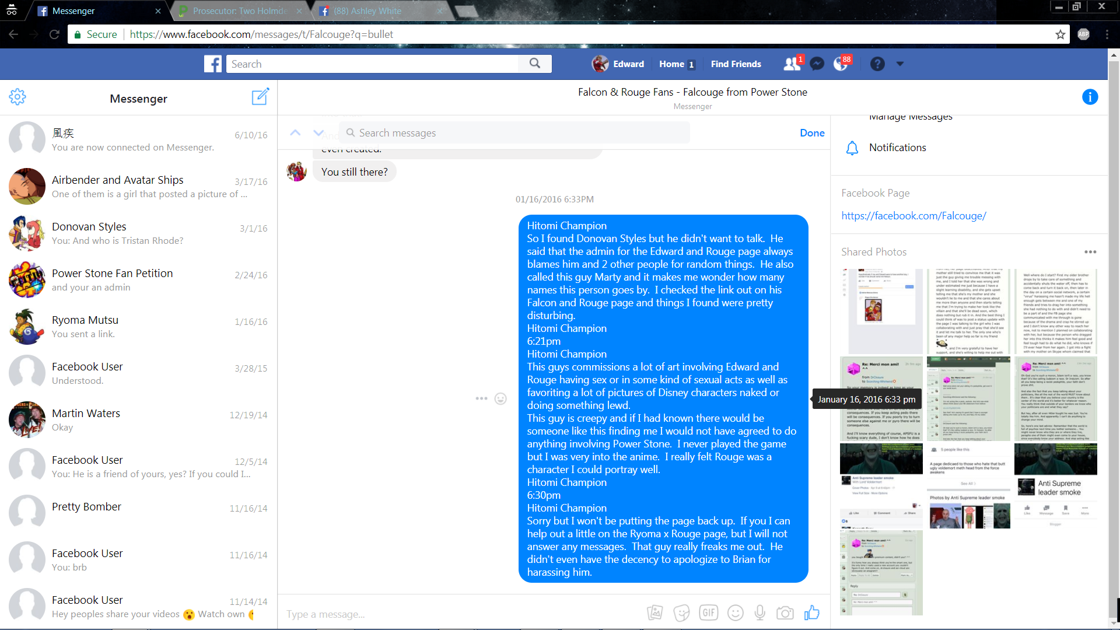This screenshot has height=630, width=1120.
Task: Record a voice clip microphone icon
Action: pyautogui.click(x=760, y=612)
